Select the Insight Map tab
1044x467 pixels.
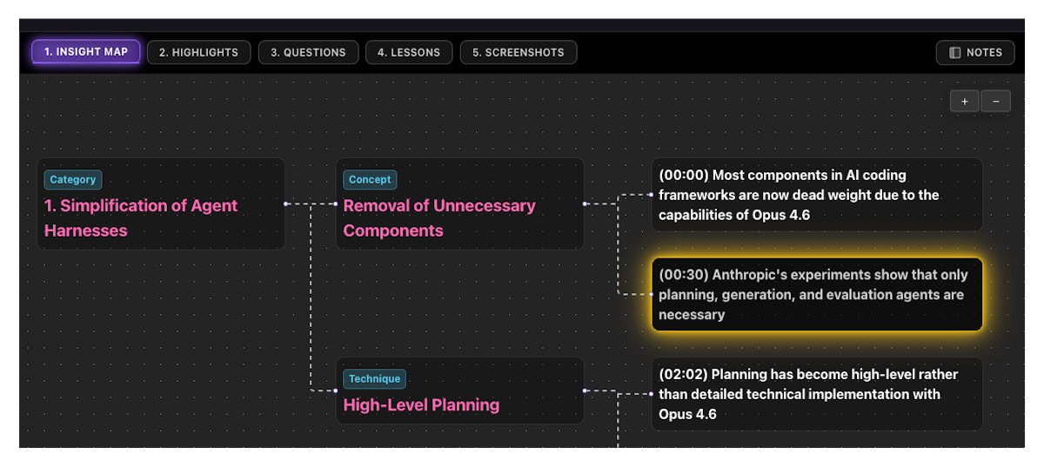(86, 52)
